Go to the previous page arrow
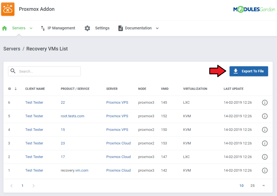Screen dimensions: 277x196 pos(11,185)
